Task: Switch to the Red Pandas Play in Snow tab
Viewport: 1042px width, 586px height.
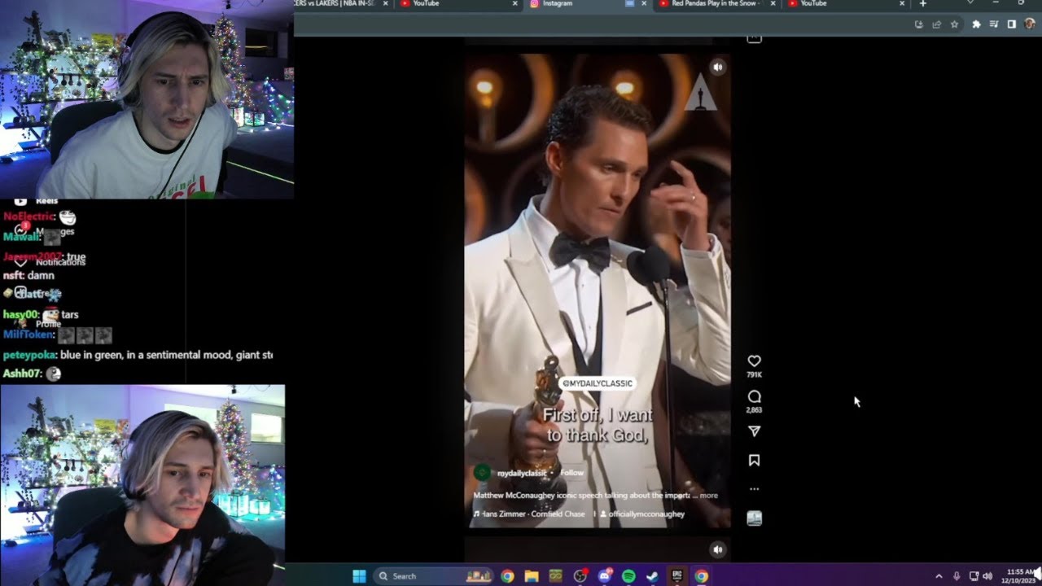Action: (716, 4)
